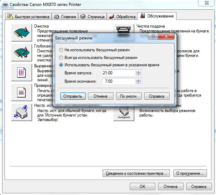Viewport: 216px width, 195px height.
Task: Open the О программе dialog
Action: coord(190,173)
